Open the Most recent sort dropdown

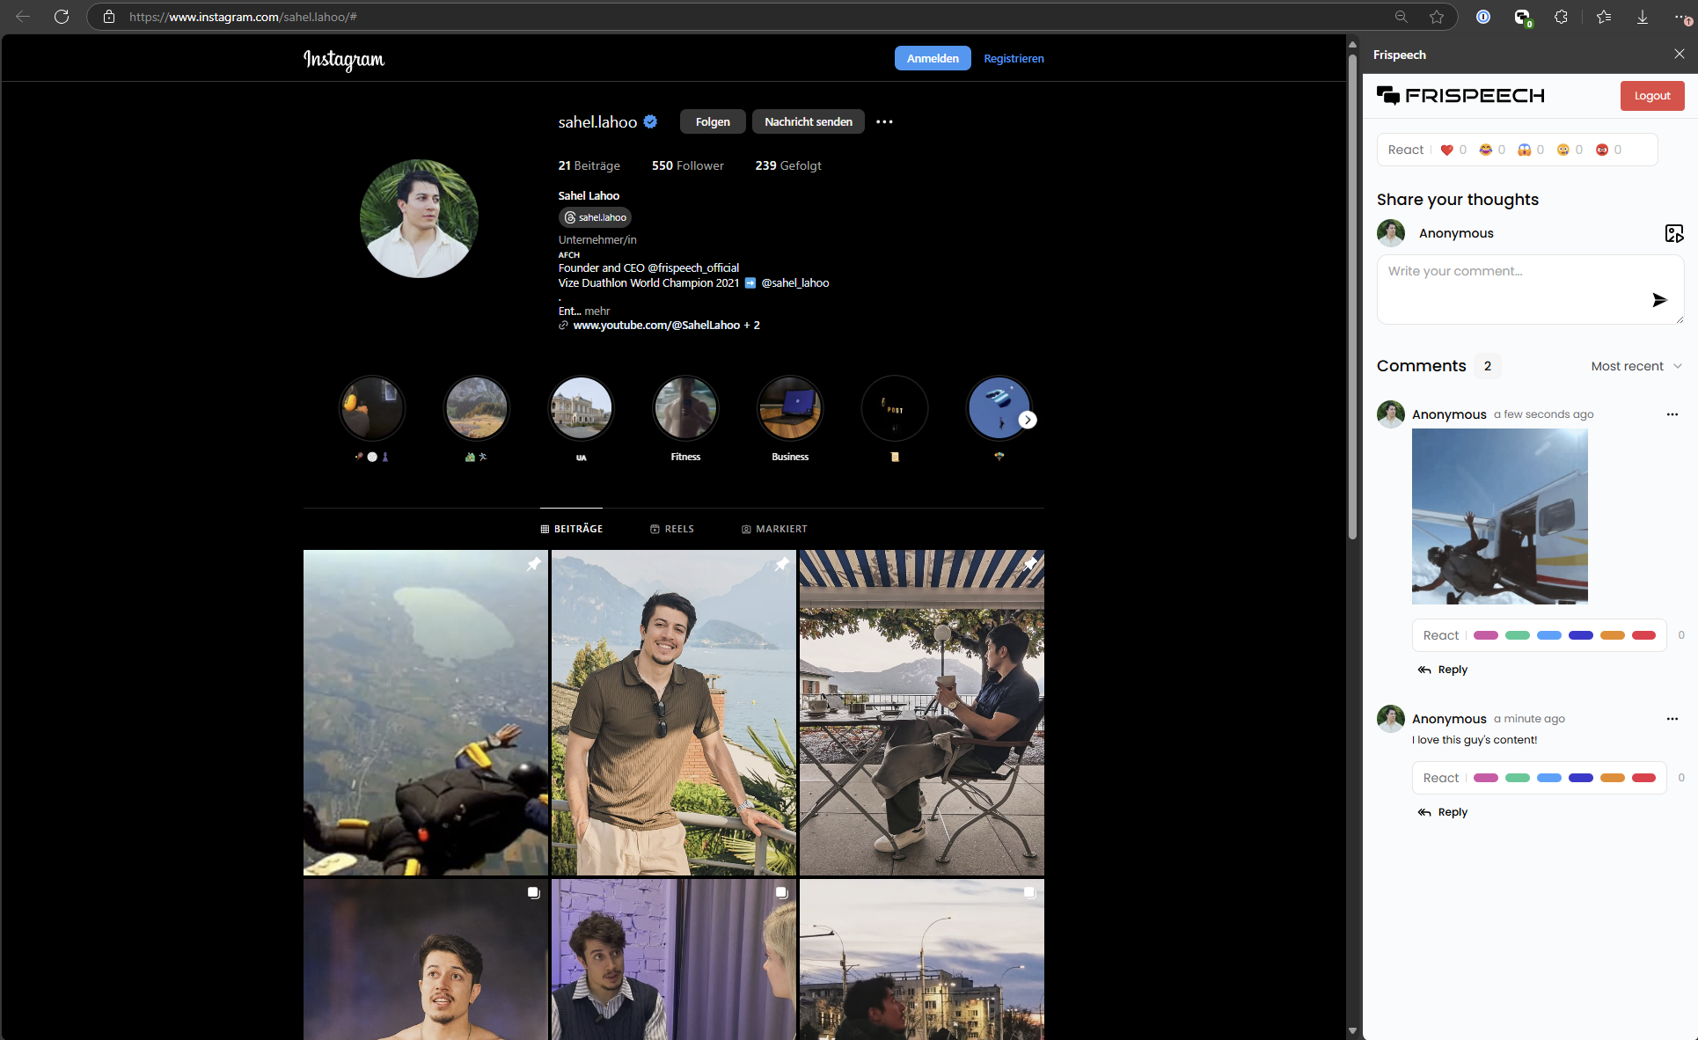point(1636,366)
